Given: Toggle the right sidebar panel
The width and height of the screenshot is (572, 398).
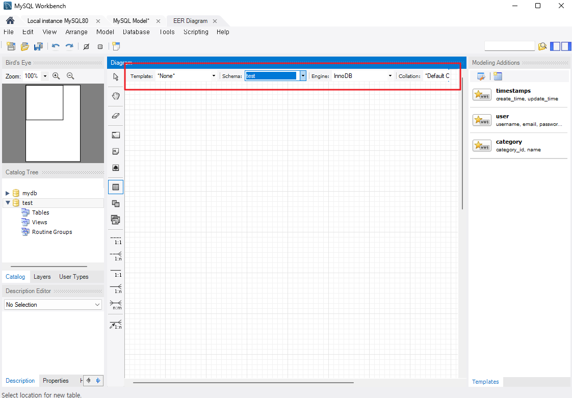Looking at the screenshot, I should 566,46.
